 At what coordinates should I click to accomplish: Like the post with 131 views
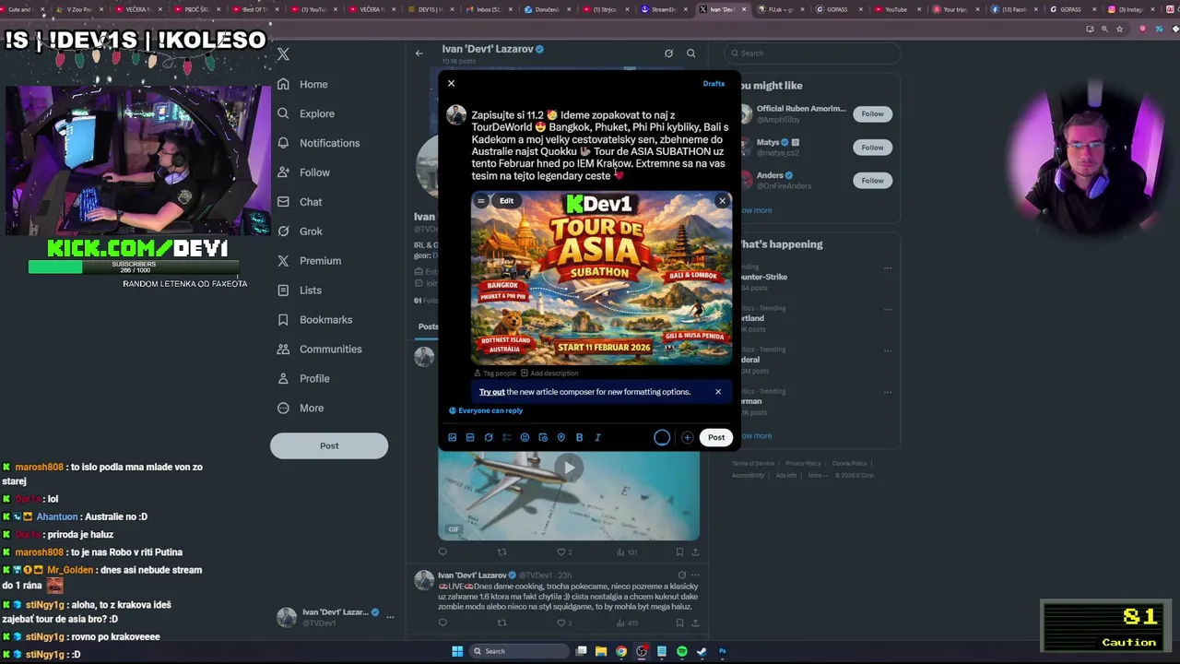tap(560, 552)
